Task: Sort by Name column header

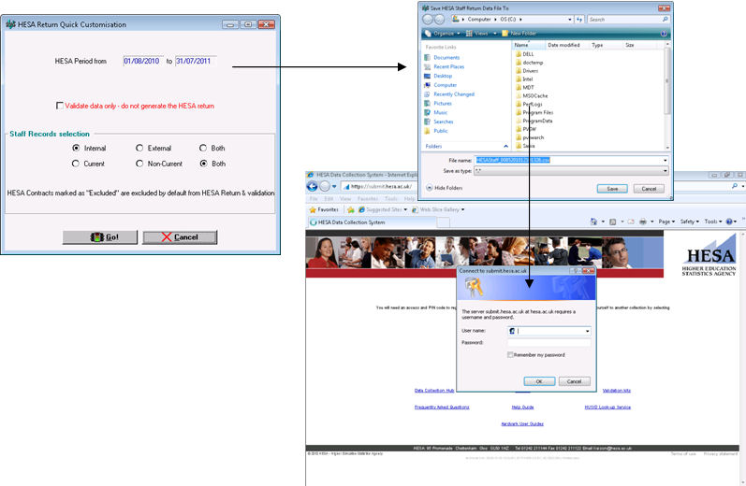Action: pyautogui.click(x=529, y=45)
